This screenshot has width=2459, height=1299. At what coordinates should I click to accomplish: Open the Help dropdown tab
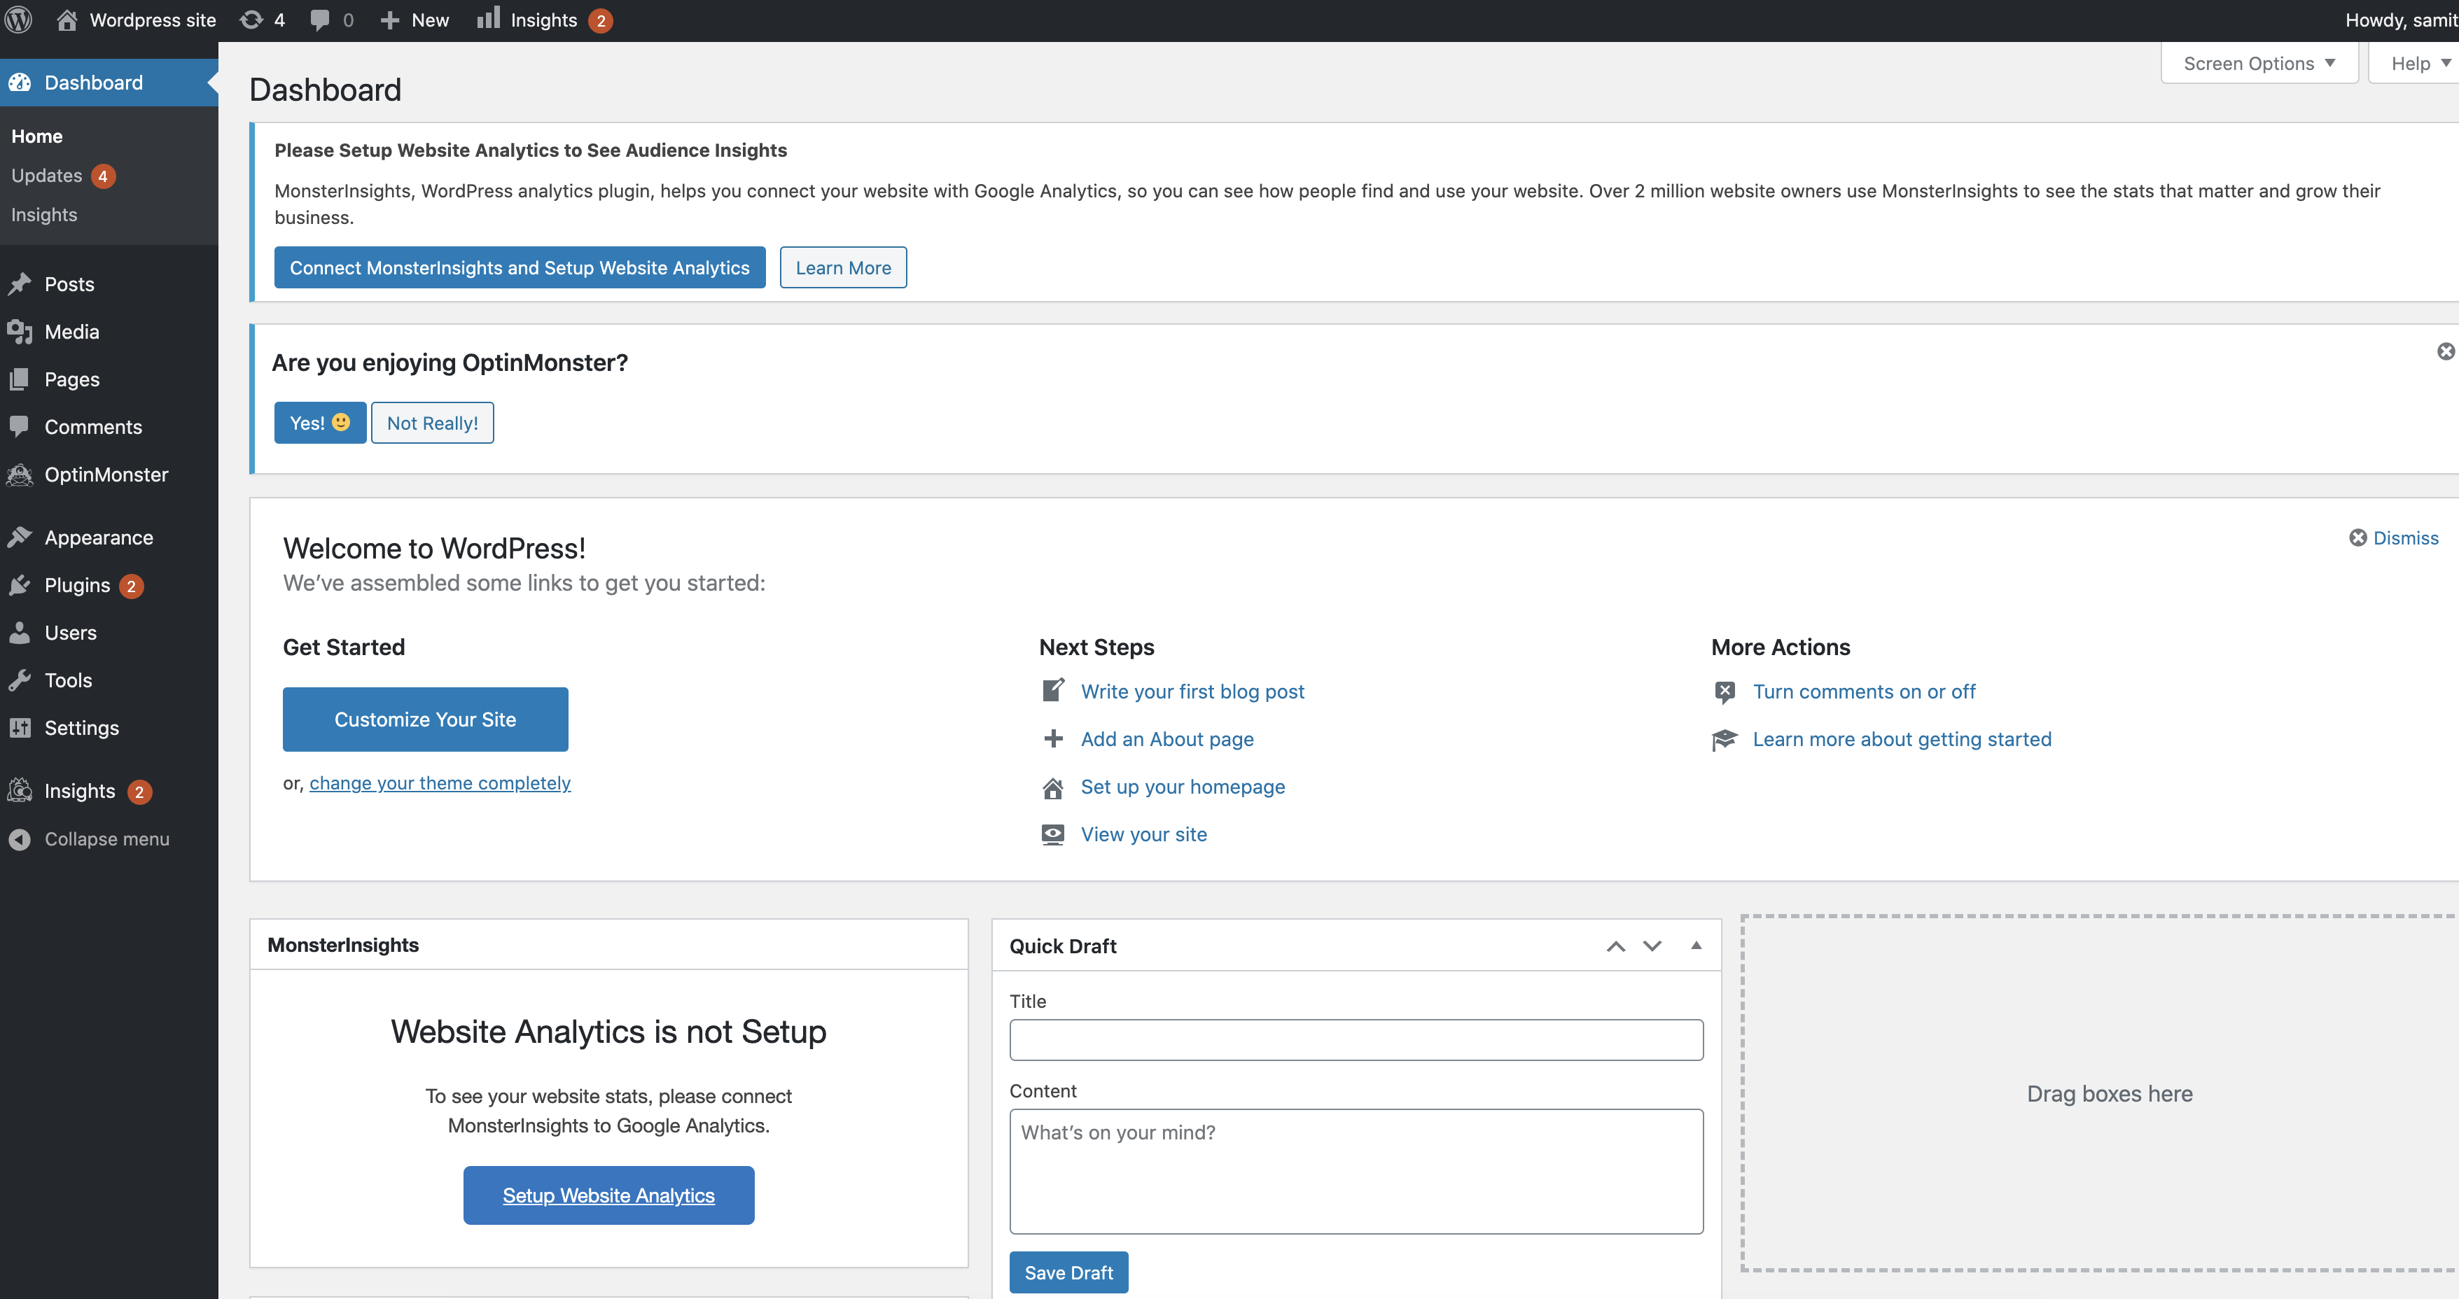2418,64
